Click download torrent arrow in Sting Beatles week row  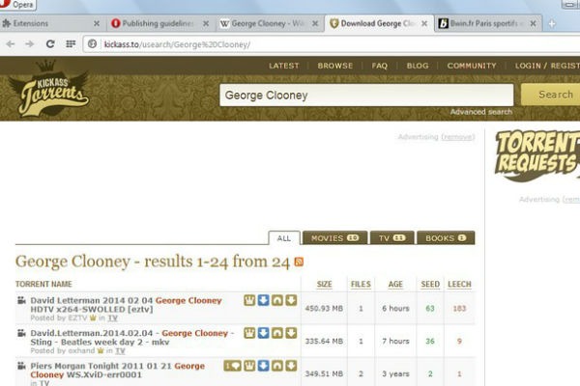[x=291, y=333]
